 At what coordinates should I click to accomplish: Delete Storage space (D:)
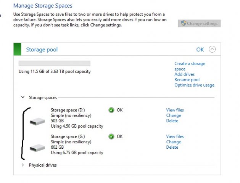[x=172, y=121]
